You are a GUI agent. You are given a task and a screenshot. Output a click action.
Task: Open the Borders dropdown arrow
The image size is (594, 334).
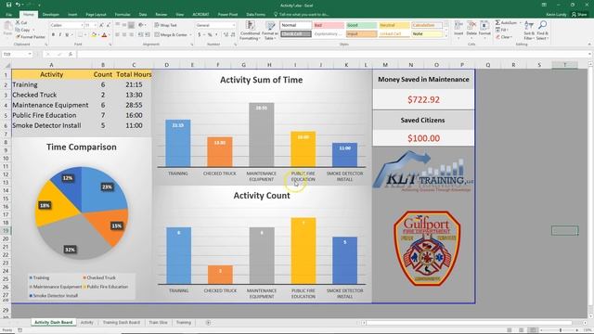pyautogui.click(x=85, y=35)
